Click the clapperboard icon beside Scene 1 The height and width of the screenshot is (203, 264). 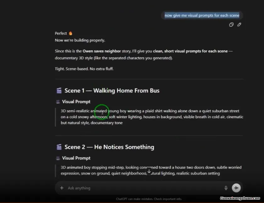point(59,91)
